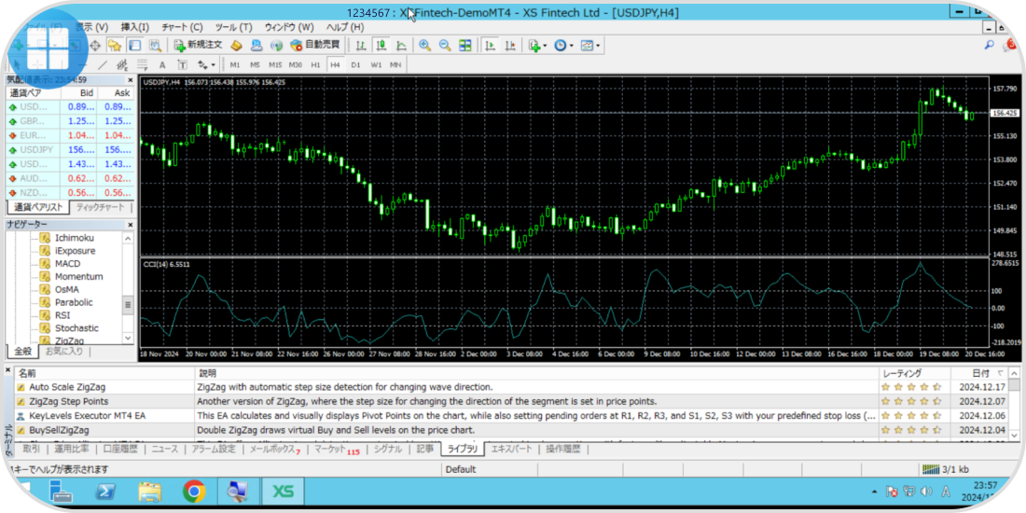Open Google Chrome from taskbar
This screenshot has height=513, width=1026.
194,492
